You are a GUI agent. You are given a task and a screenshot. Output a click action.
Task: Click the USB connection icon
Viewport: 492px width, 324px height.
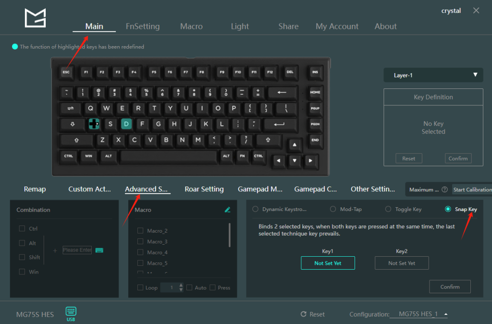coord(71,314)
